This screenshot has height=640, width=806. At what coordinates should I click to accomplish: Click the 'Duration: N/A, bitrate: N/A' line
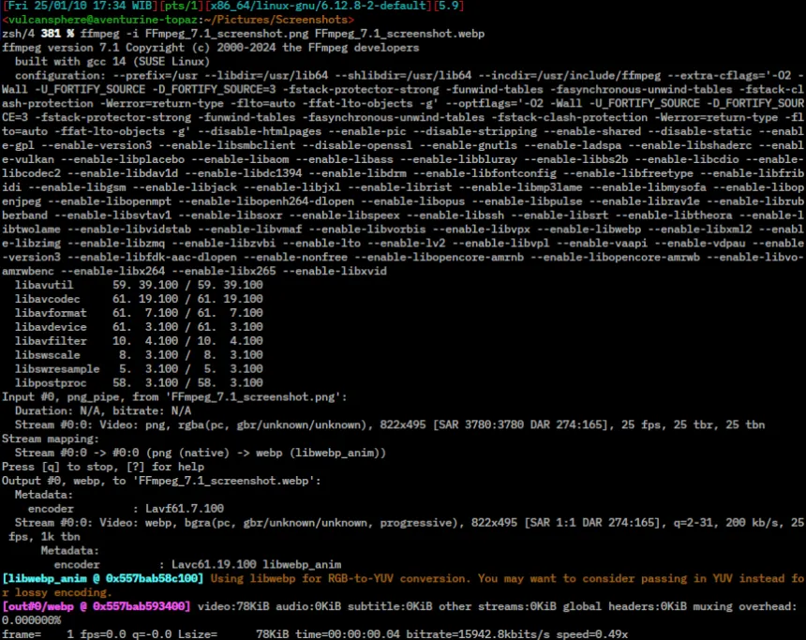(x=103, y=410)
